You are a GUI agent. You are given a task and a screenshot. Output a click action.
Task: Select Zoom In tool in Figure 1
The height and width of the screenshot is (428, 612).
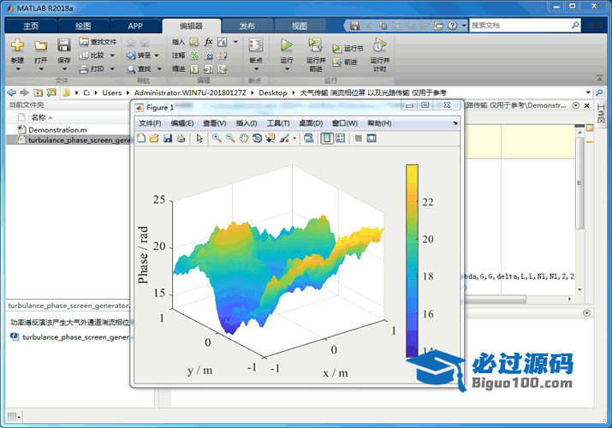pos(217,138)
